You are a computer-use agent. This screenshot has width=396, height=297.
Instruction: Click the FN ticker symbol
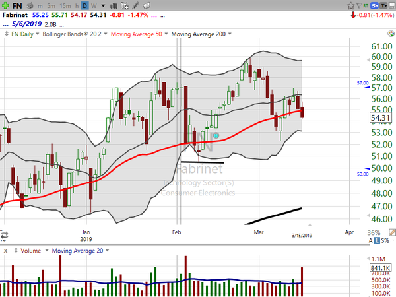(17, 5)
